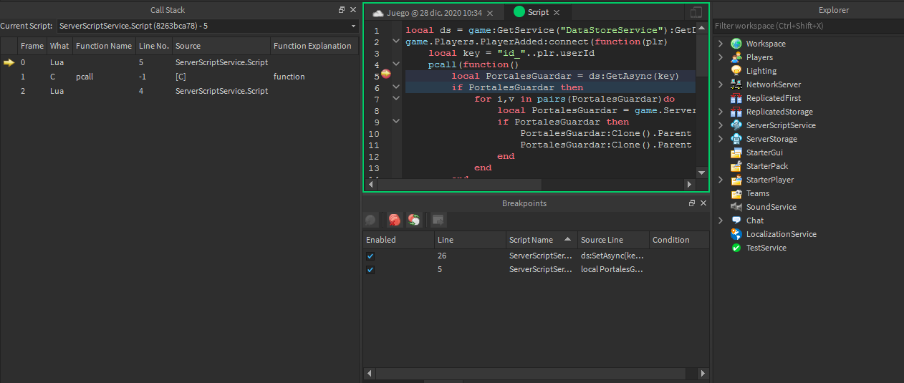Select the Workspace globe icon in Explorer
The height and width of the screenshot is (383, 904).
(736, 44)
